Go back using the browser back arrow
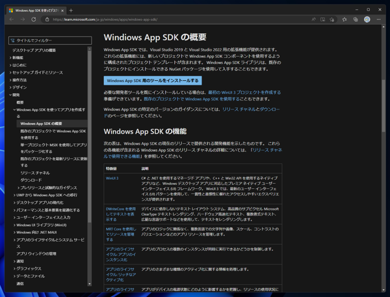The width and height of the screenshot is (390, 297). pos(12,20)
